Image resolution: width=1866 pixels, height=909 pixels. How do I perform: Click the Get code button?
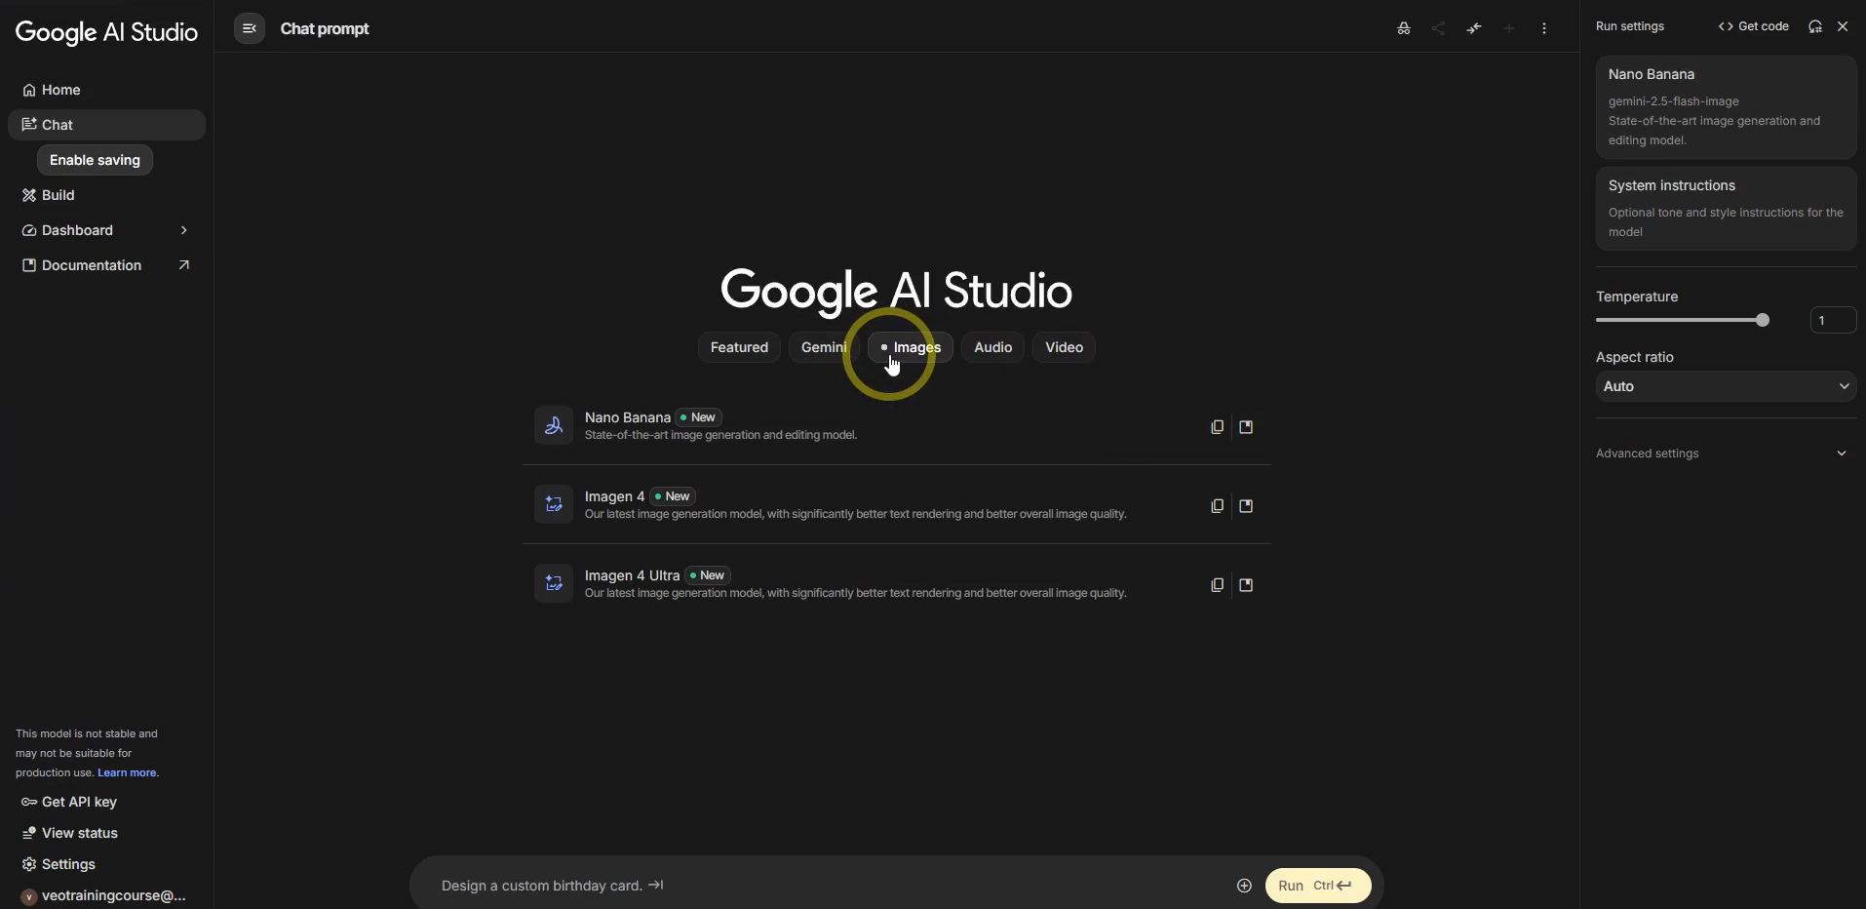point(1754,26)
